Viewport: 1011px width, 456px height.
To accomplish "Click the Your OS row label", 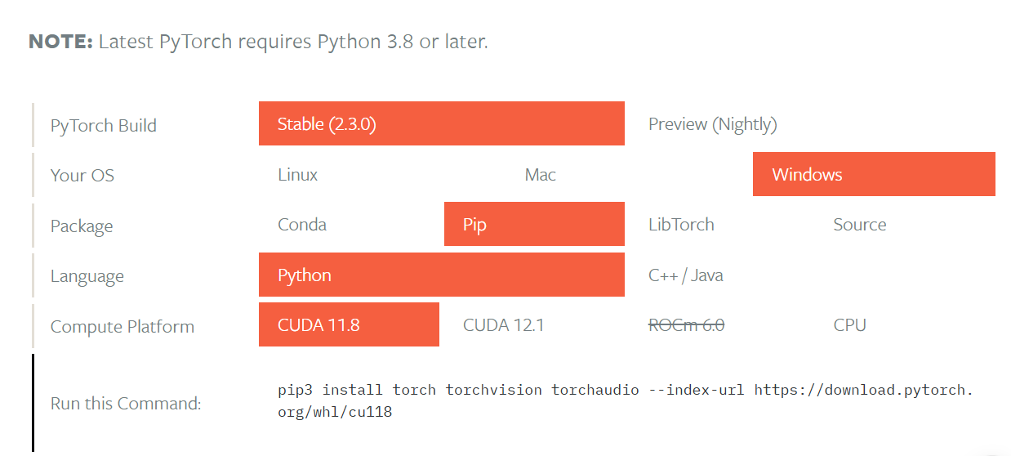I will [x=82, y=175].
